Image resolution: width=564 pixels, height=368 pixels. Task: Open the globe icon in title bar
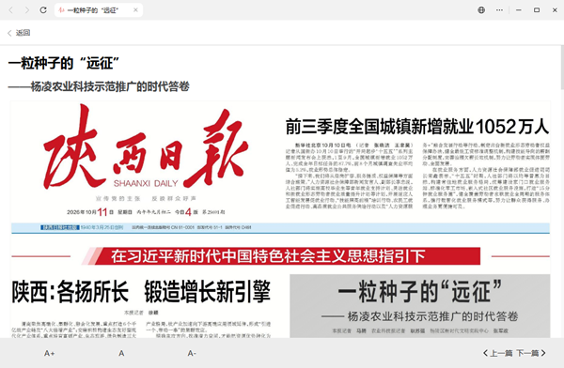coord(481,10)
